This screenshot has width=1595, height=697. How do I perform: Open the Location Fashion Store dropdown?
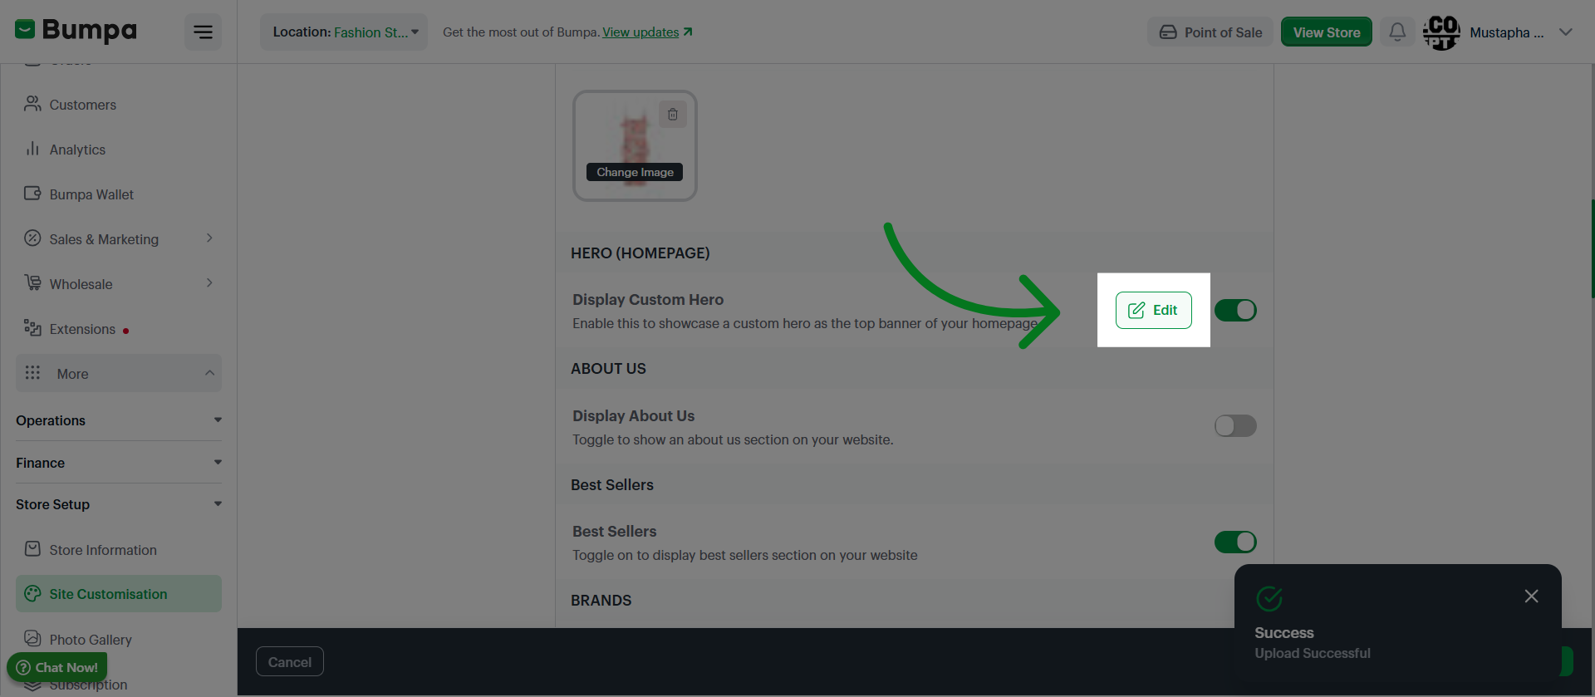click(344, 32)
